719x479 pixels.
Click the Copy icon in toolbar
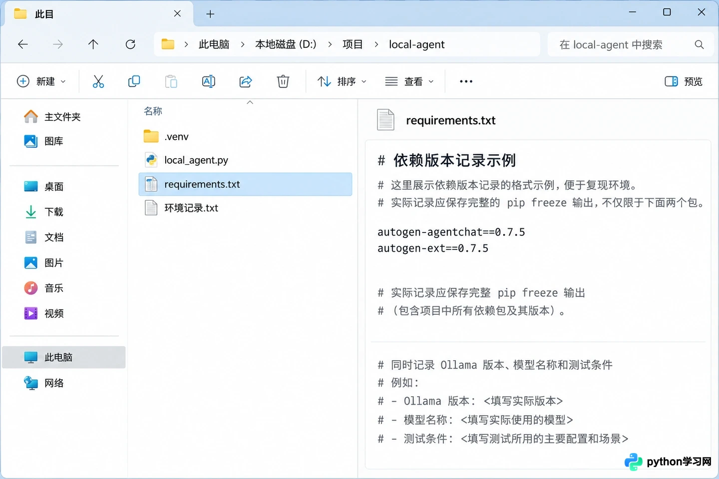(134, 81)
